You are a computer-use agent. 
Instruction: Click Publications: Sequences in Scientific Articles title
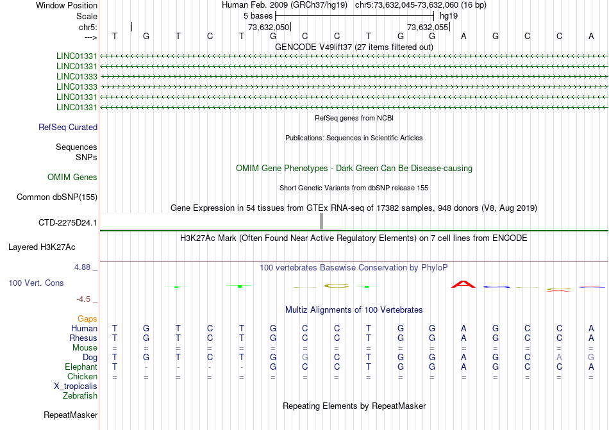(355, 138)
